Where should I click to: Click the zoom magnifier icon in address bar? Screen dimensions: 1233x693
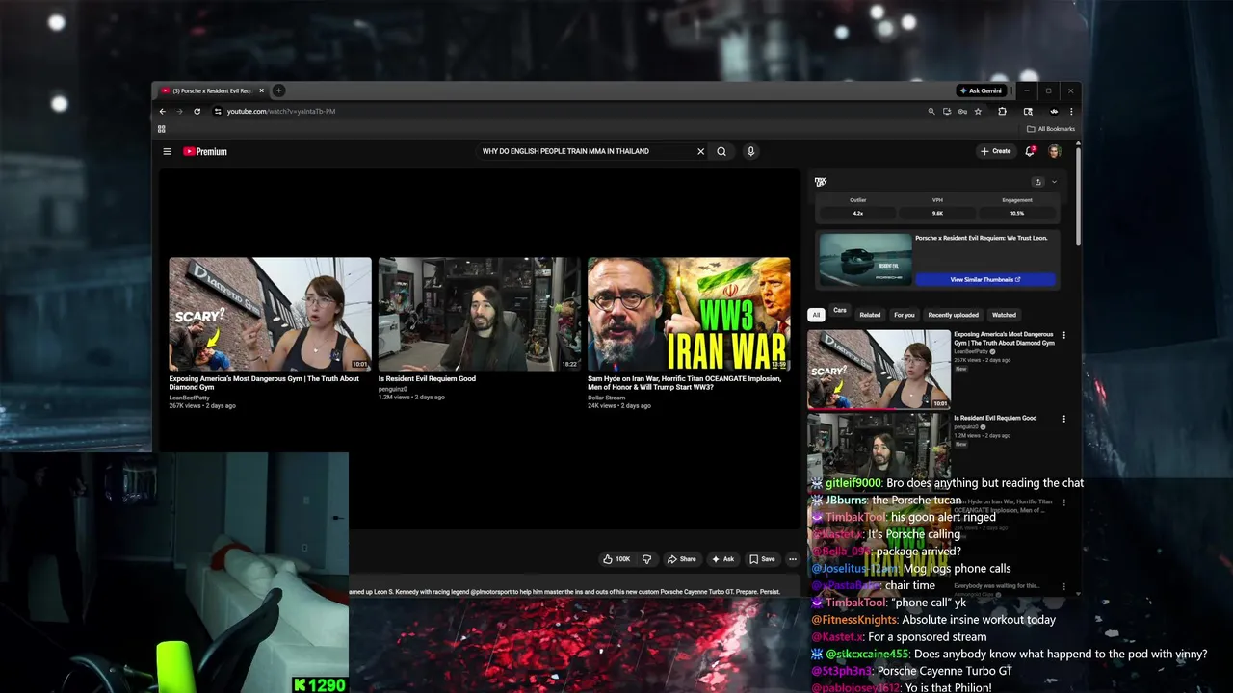point(931,111)
